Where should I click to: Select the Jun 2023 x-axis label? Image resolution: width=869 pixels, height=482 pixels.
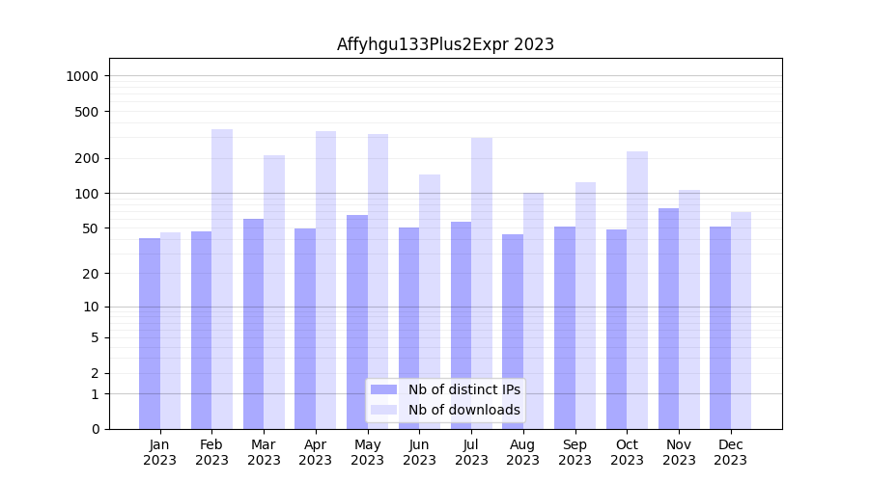pyautogui.click(x=419, y=452)
